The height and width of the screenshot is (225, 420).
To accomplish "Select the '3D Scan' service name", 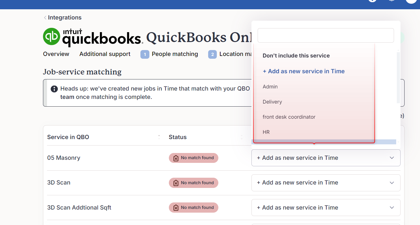I will 59,183.
